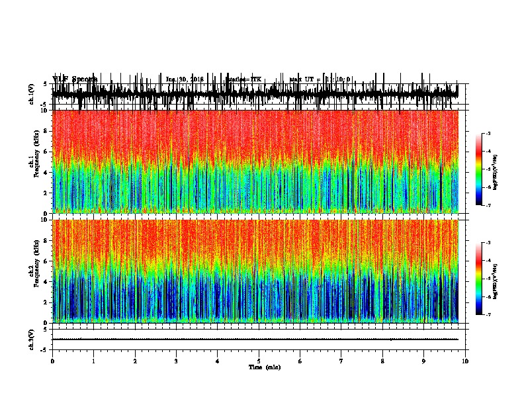Click time axis tick label 0
Viewport: 524px width, 405px height.
click(52, 361)
